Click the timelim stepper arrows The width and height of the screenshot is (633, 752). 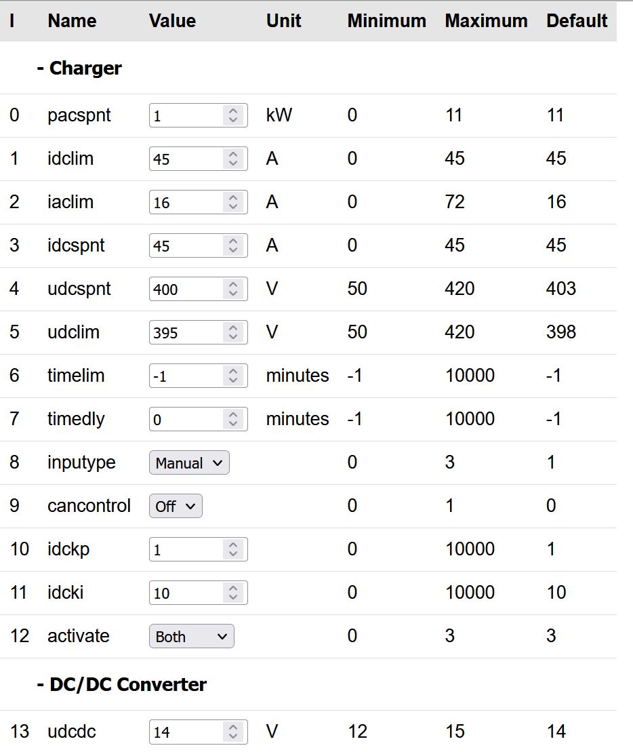pos(232,376)
